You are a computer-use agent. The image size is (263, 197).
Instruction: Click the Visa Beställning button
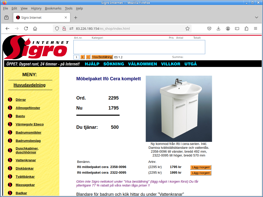(102, 57)
